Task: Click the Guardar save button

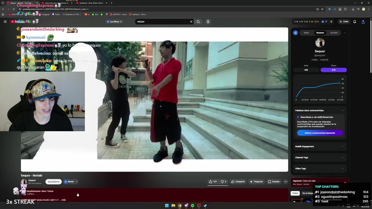Action: (274, 182)
